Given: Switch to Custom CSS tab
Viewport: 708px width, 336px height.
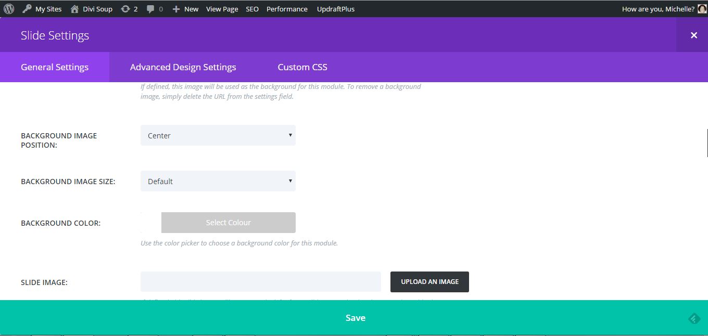Looking at the screenshot, I should pos(302,67).
